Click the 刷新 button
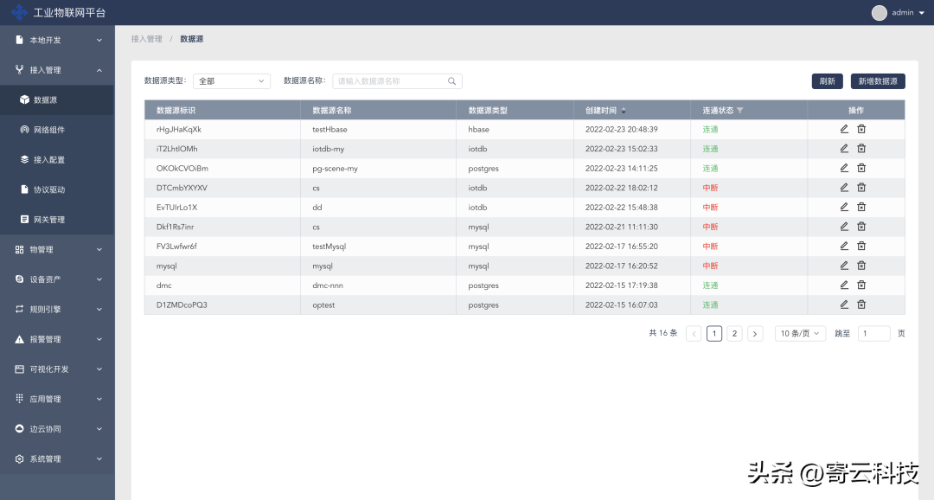The image size is (934, 500). [827, 81]
